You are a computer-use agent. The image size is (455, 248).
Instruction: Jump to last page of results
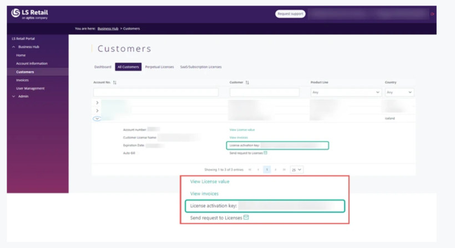click(284, 170)
